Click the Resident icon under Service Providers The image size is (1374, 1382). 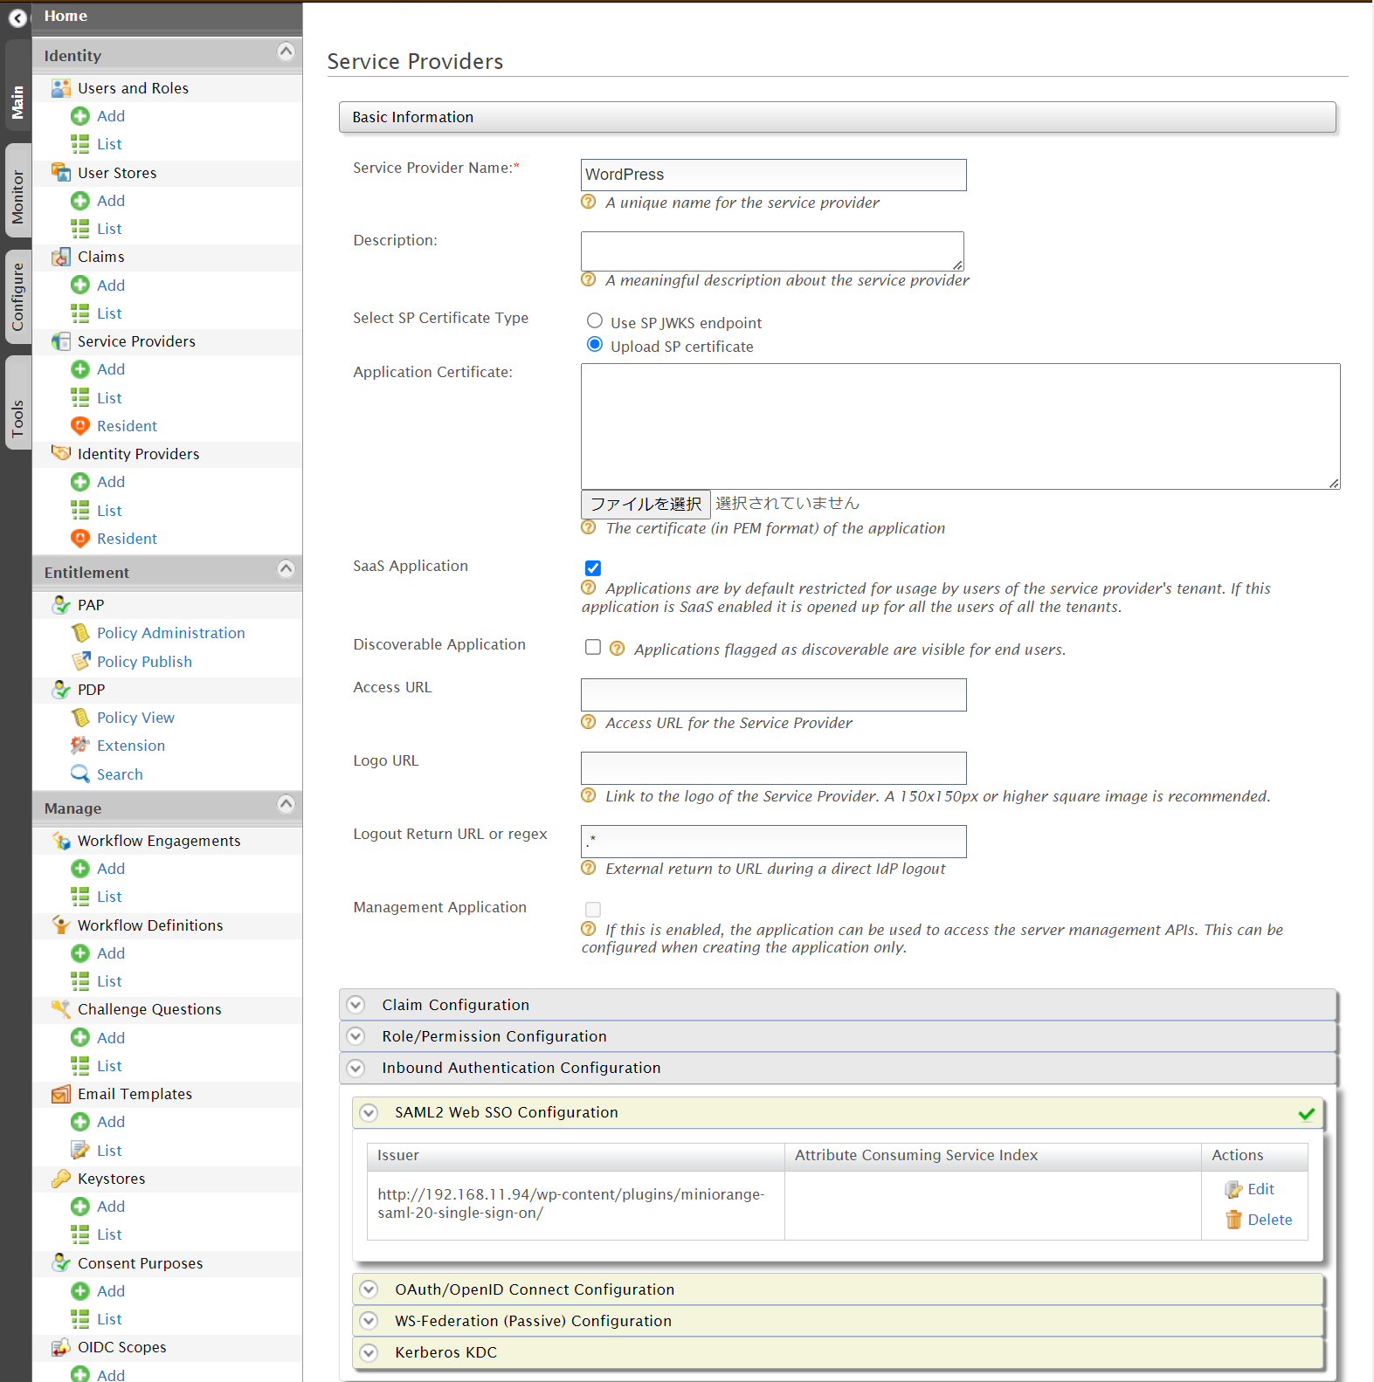point(80,426)
